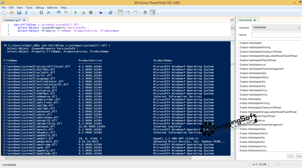Select Disable-NetAdapterPowerManagement command
The width and height of the screenshot is (302, 168).
pyautogui.click(x=262, y=69)
